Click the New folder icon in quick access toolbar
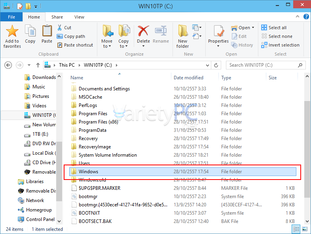This screenshot has width=311, height=234. click(28, 6)
